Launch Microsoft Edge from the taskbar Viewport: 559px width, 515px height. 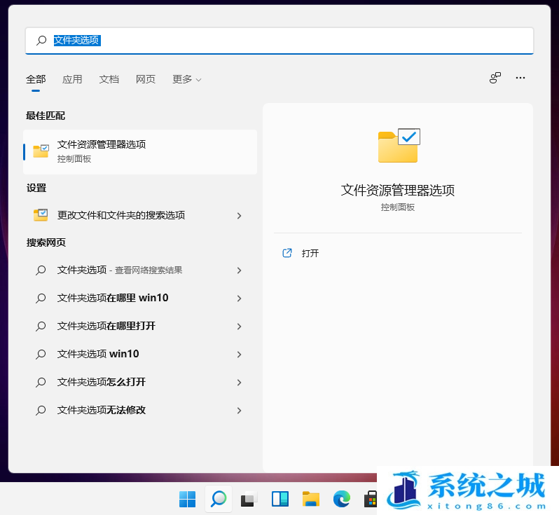pos(342,499)
